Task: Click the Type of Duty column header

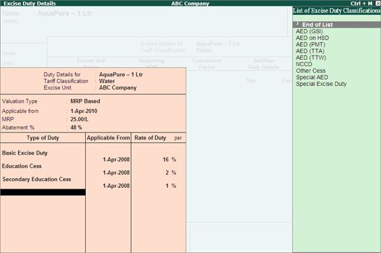Action: 43,138
